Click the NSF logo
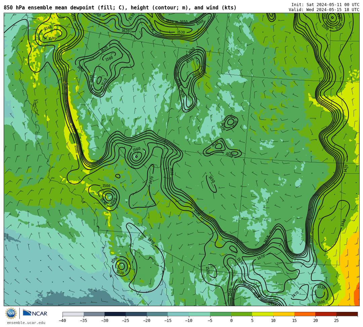The width and height of the screenshot is (363, 327). [x=11, y=313]
